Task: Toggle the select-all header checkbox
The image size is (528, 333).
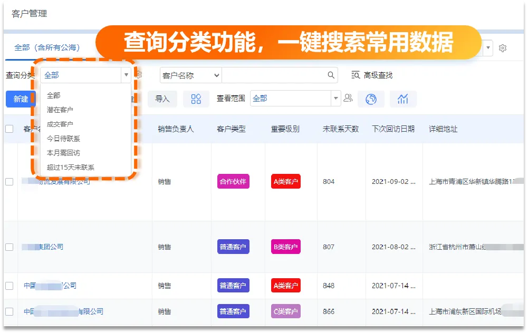Action: [9, 129]
